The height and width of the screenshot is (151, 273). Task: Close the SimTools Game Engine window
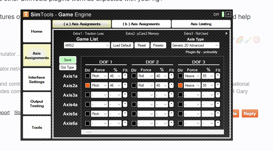pos(228,14)
